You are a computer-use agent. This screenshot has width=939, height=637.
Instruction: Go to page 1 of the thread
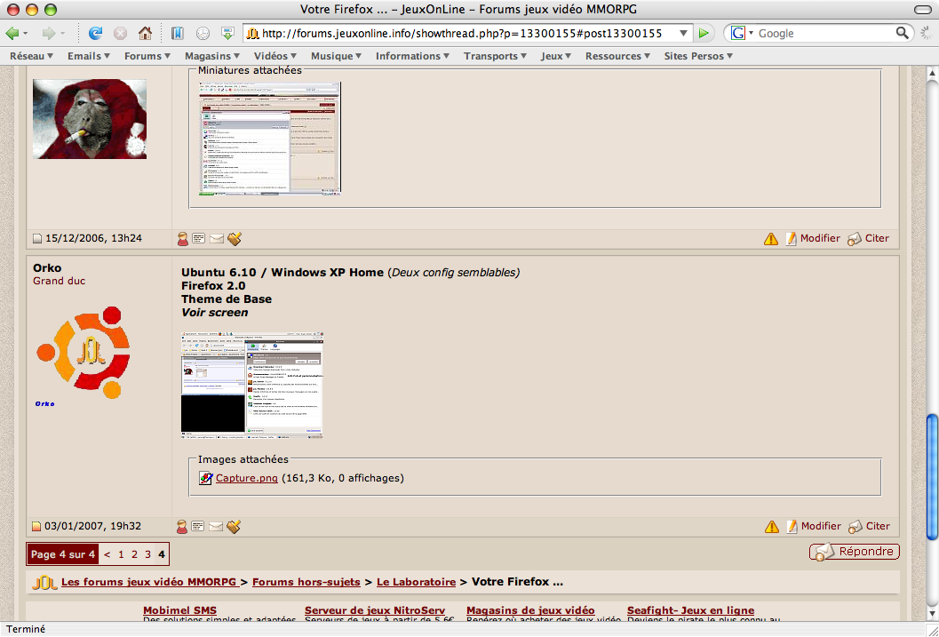click(x=121, y=554)
